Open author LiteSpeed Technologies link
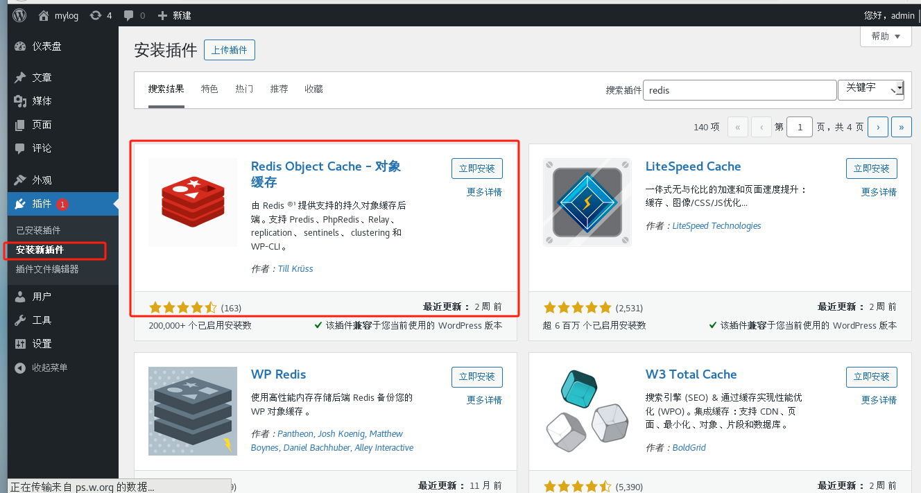The width and height of the screenshot is (921, 493). pos(717,225)
